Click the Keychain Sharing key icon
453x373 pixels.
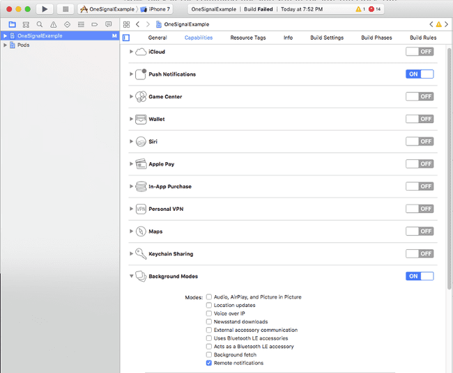coord(141,254)
